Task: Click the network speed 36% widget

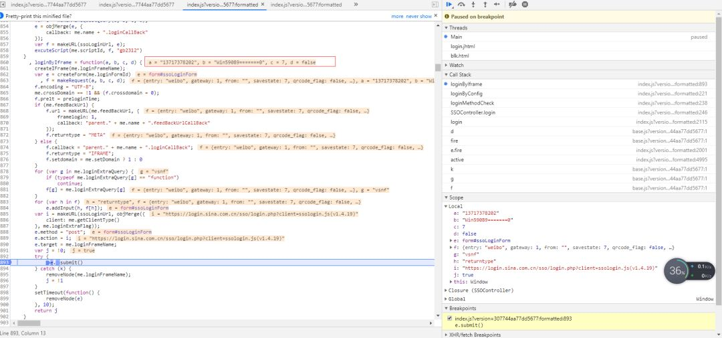Action: click(689, 270)
